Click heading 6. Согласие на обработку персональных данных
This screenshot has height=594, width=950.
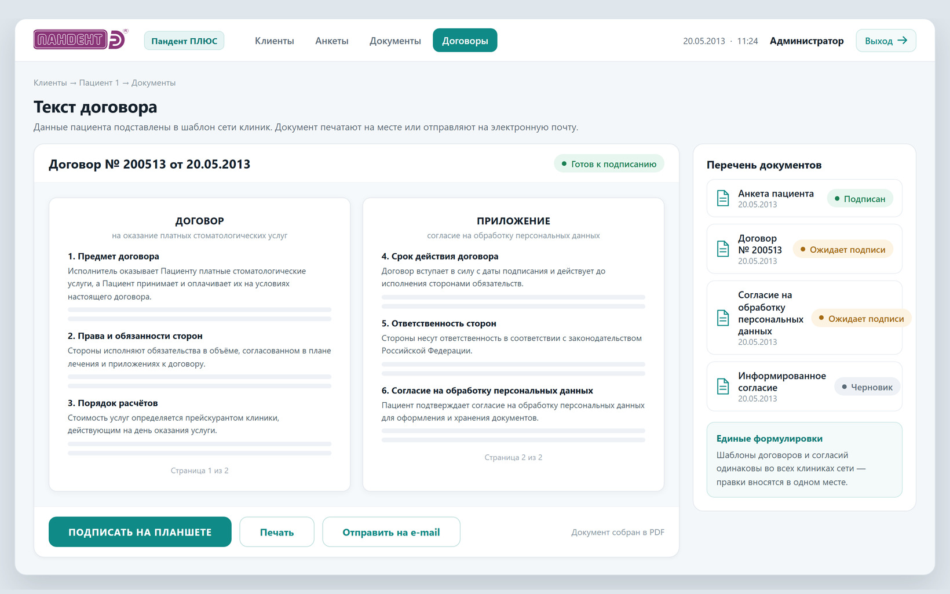[x=487, y=391]
